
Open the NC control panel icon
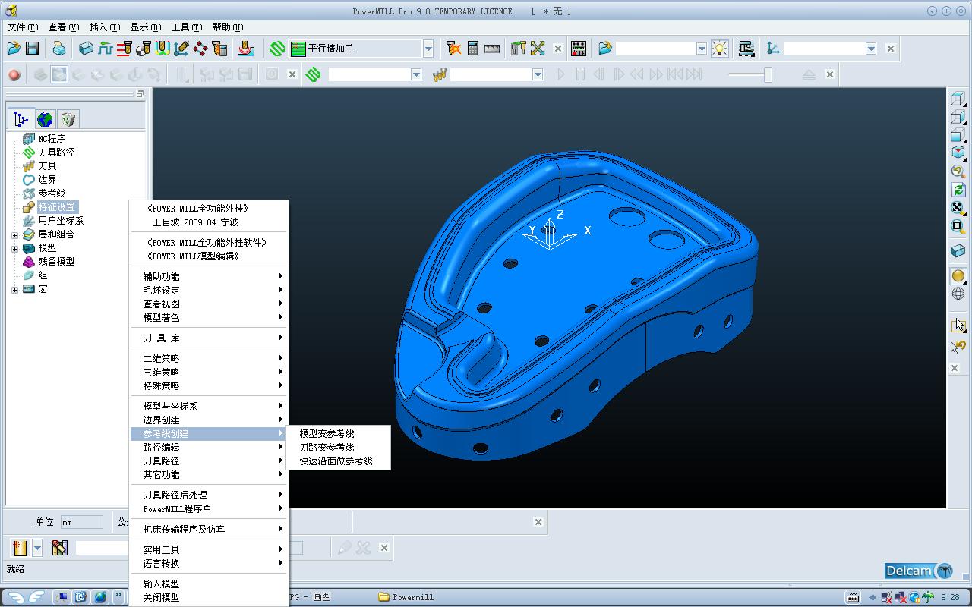click(579, 49)
